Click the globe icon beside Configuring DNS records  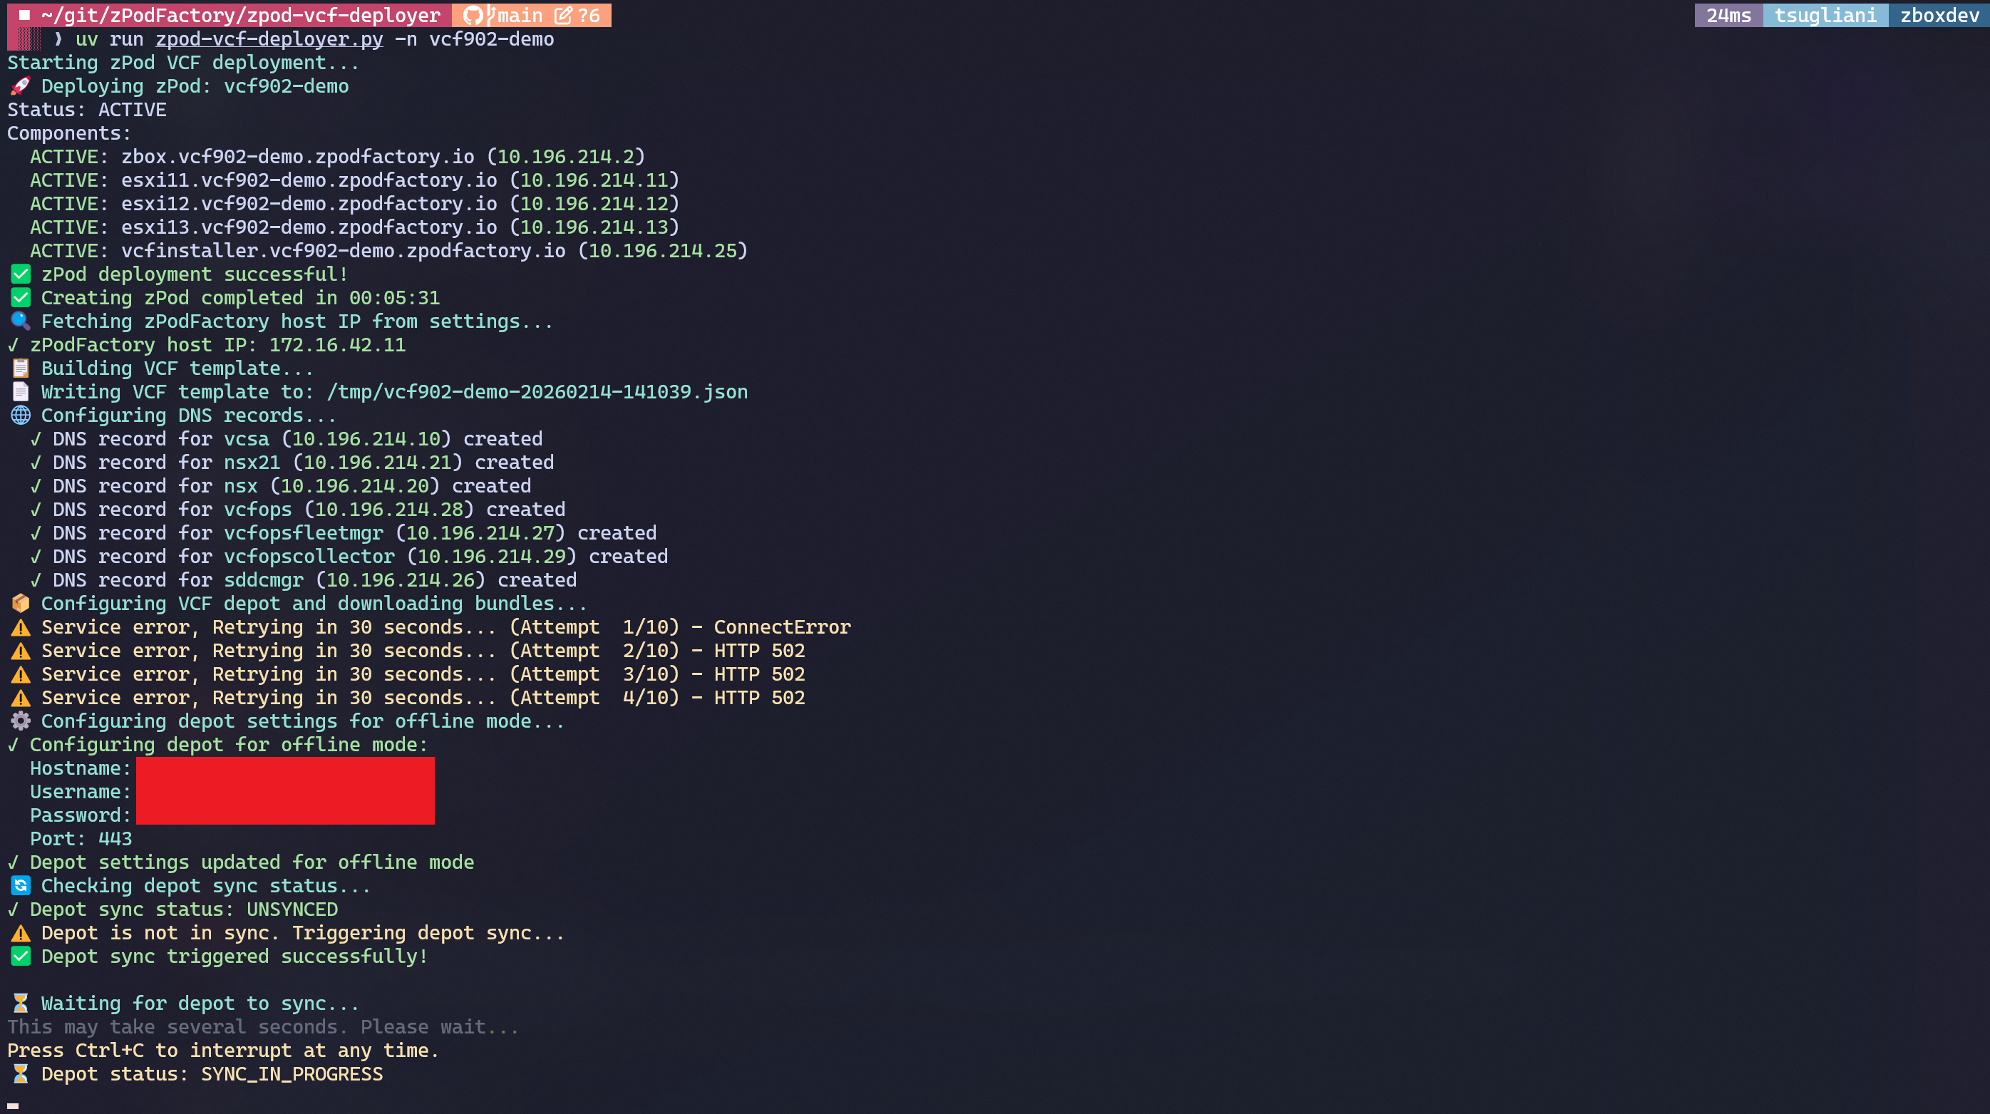coord(20,415)
